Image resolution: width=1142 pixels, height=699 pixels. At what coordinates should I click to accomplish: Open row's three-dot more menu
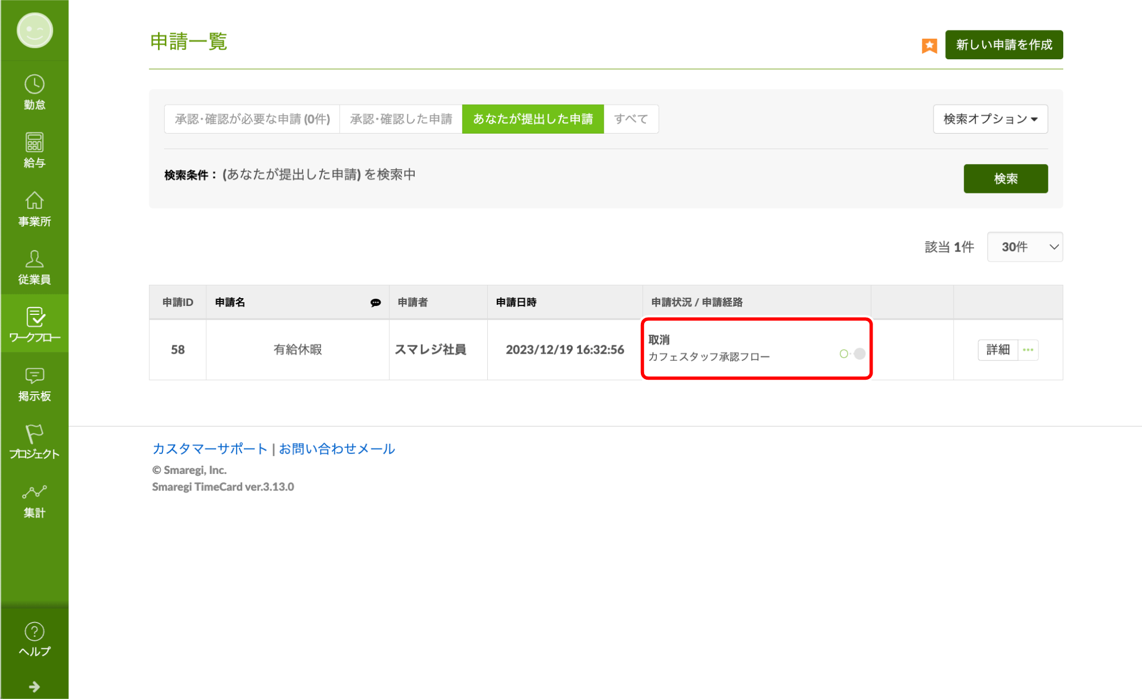[1028, 350]
